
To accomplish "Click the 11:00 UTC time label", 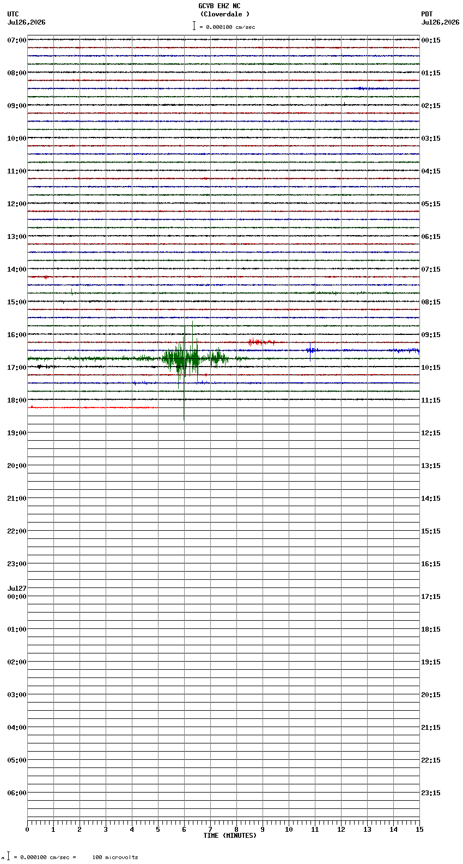I will click(x=17, y=171).
